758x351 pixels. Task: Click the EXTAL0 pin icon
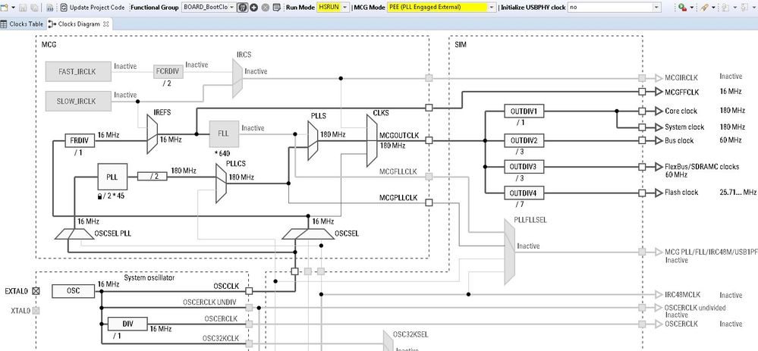pos(36,291)
